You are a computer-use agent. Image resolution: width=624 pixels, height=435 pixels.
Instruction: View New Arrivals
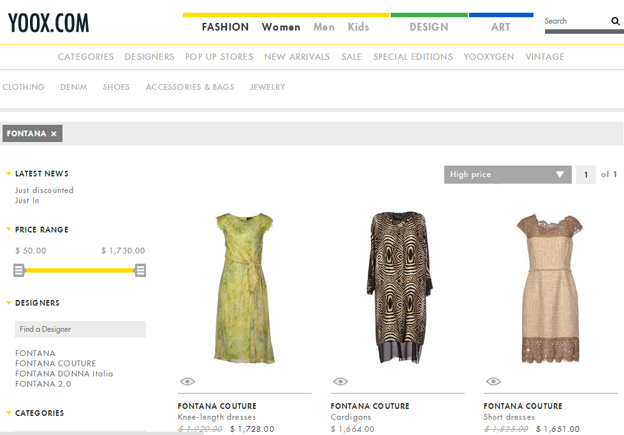(297, 57)
